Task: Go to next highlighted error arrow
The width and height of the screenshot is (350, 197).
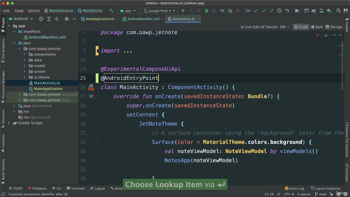Action: [x=340, y=35]
